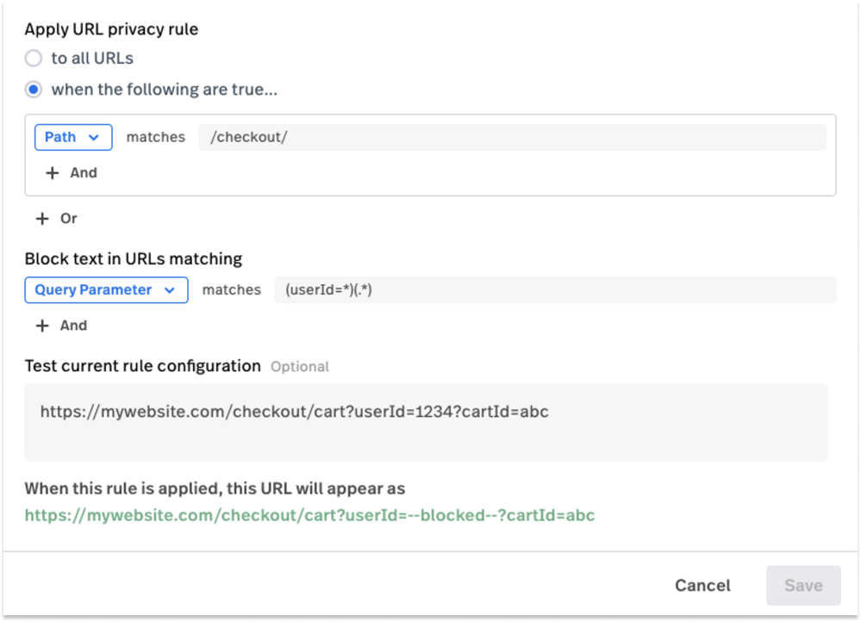
Task: Click the Save button
Action: pyautogui.click(x=803, y=585)
